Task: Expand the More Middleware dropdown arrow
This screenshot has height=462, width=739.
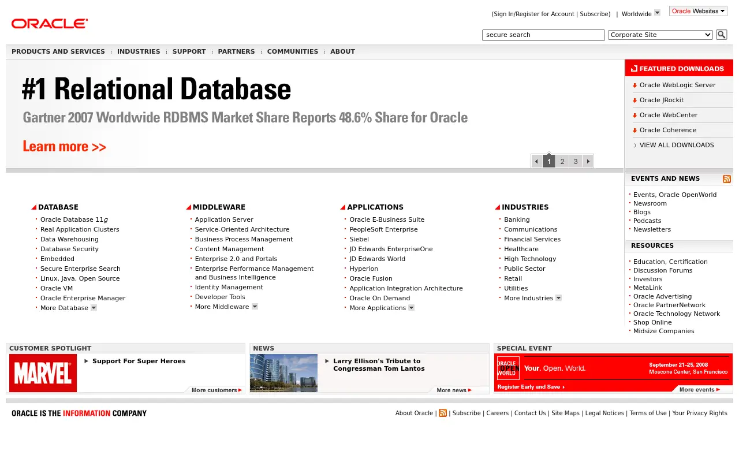Action: 255,307
